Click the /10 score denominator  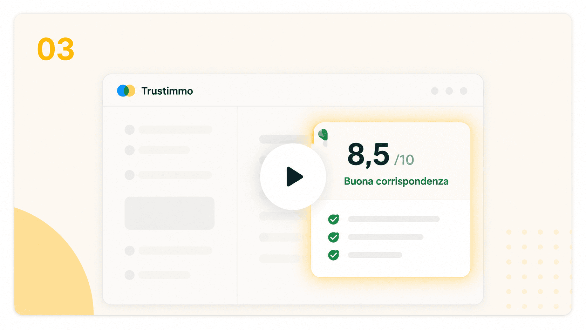coord(404,160)
